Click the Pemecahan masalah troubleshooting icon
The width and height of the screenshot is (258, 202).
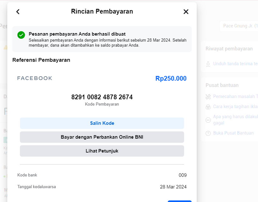point(208,96)
